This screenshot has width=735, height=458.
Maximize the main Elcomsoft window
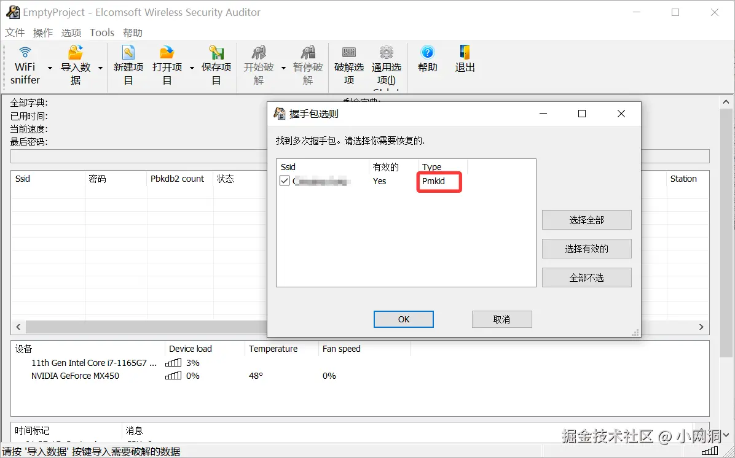point(675,12)
